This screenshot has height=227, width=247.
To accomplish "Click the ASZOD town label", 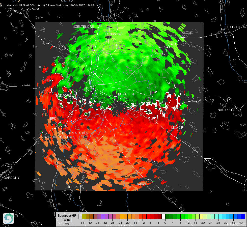I will [x=187, y=33].
